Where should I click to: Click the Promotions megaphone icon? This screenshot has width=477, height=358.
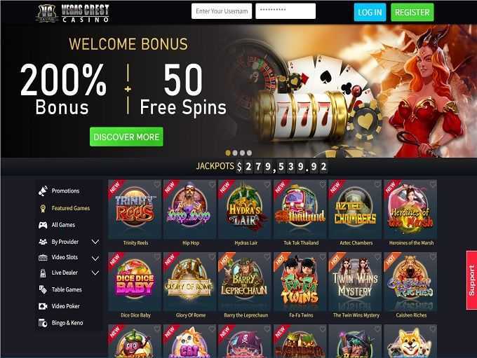point(43,191)
